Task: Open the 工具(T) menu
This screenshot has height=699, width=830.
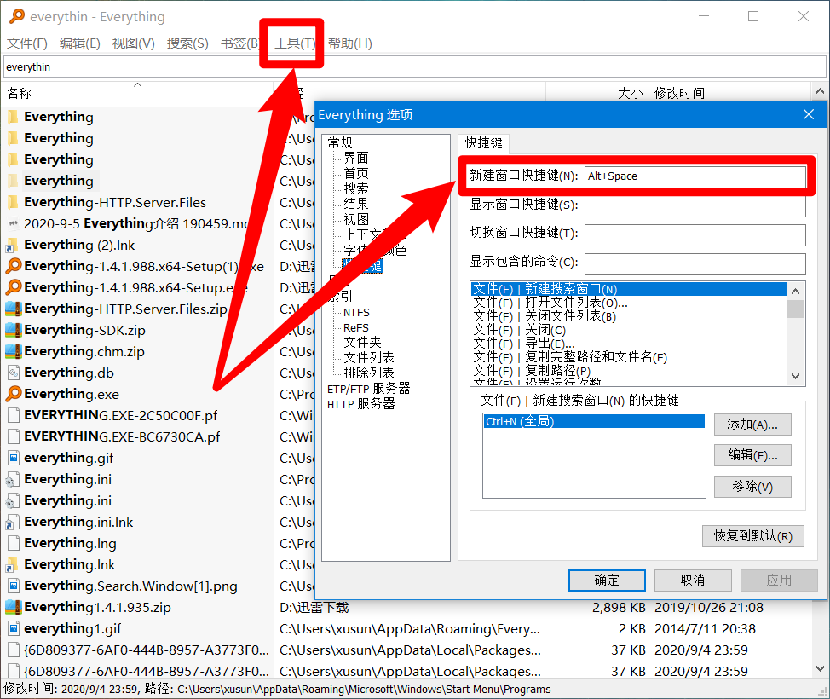Action: [295, 43]
